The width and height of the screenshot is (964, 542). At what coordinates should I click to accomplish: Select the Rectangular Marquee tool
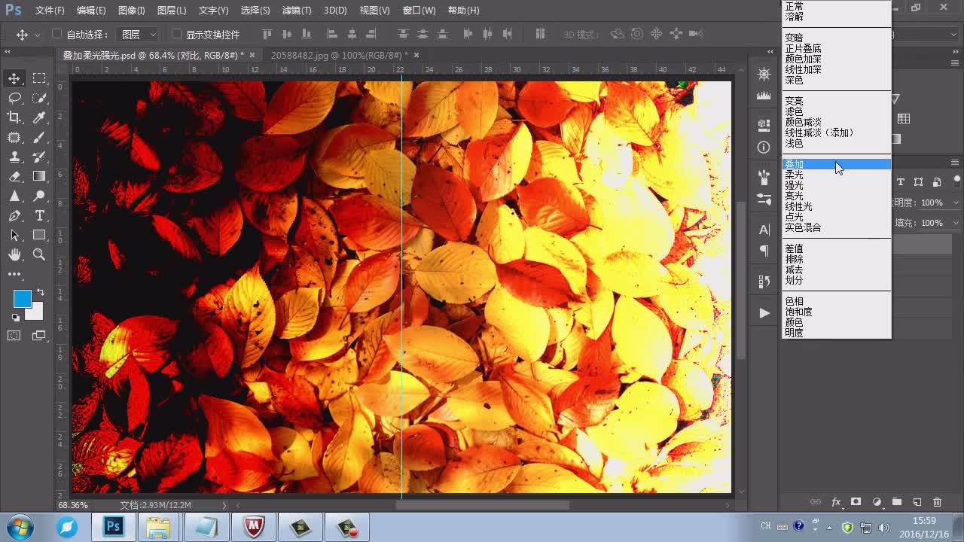point(39,78)
